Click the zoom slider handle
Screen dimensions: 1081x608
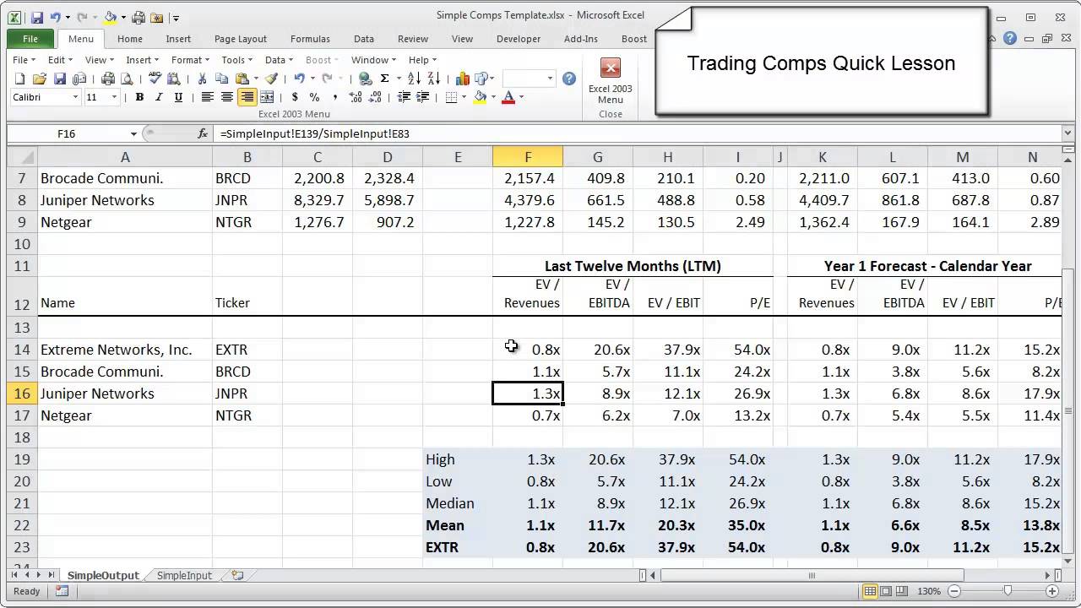click(1008, 591)
